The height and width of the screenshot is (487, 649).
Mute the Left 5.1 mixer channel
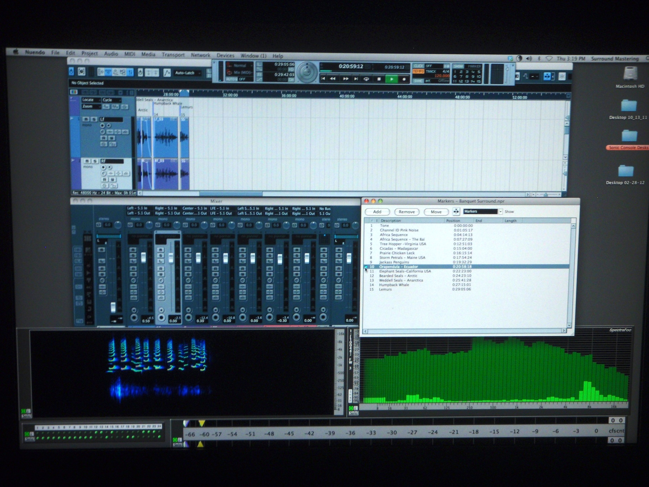[133, 250]
